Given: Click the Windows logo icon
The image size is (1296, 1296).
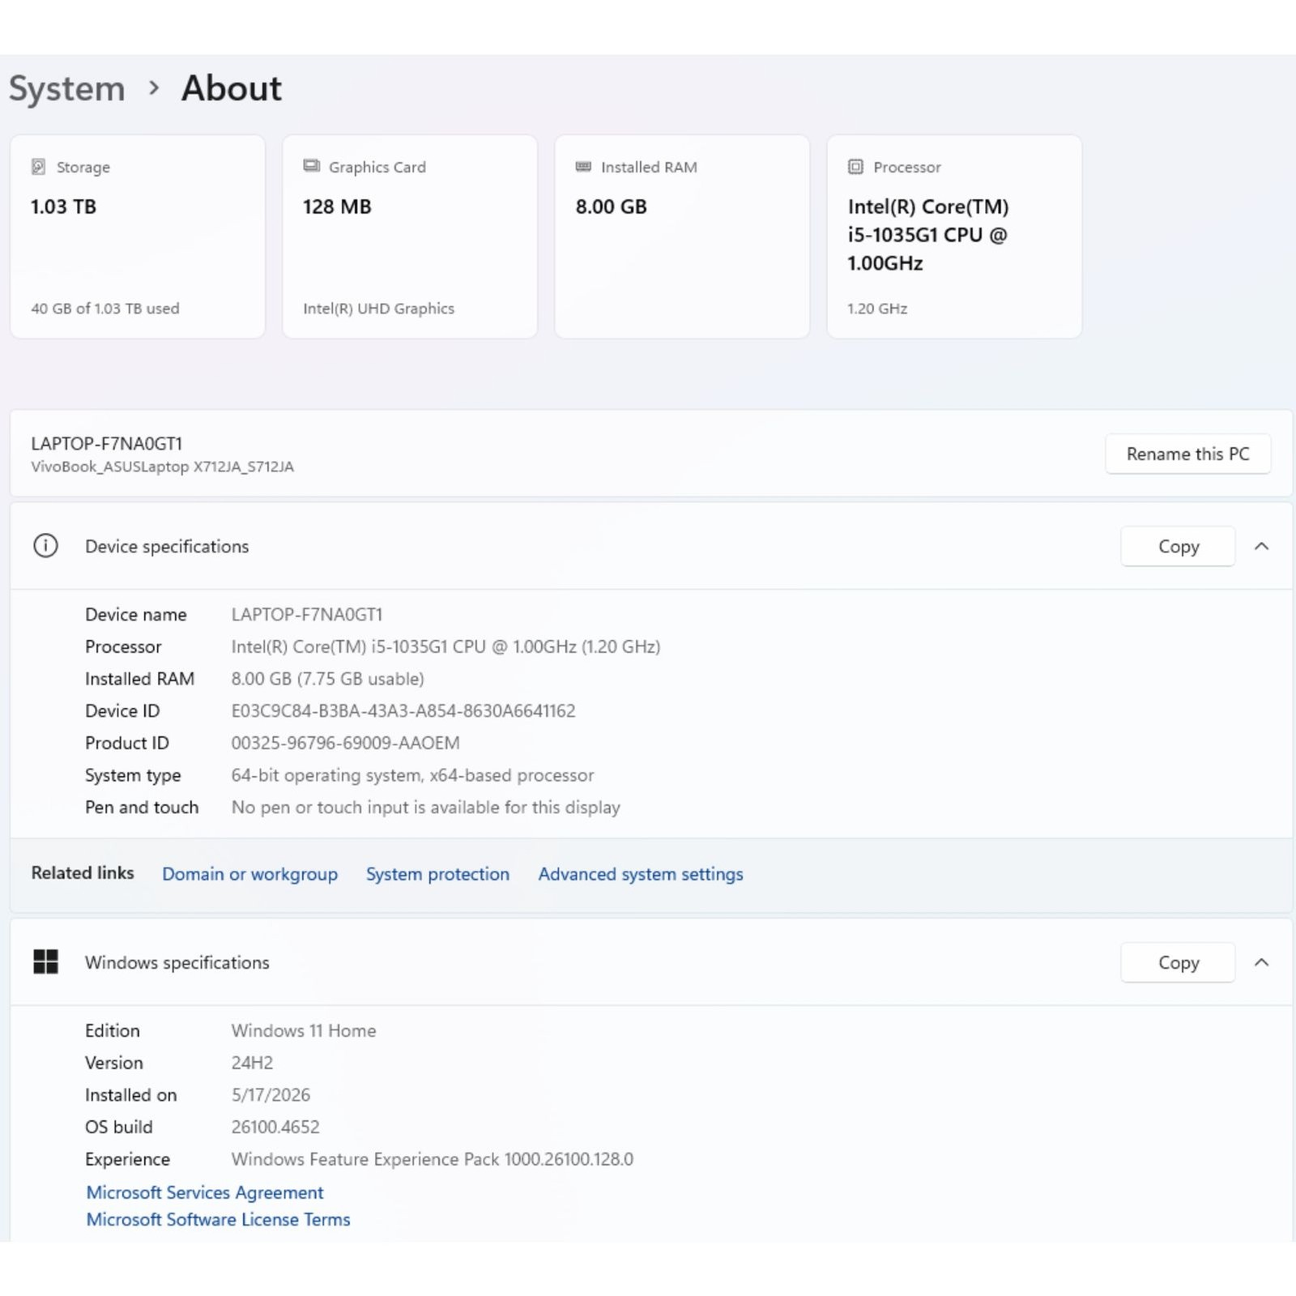Looking at the screenshot, I should coord(45,962).
